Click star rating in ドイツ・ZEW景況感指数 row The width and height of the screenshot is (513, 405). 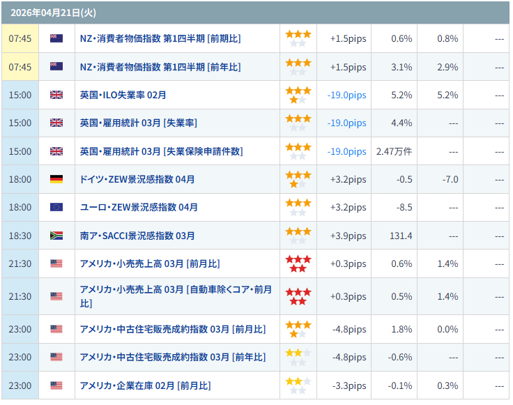click(298, 179)
